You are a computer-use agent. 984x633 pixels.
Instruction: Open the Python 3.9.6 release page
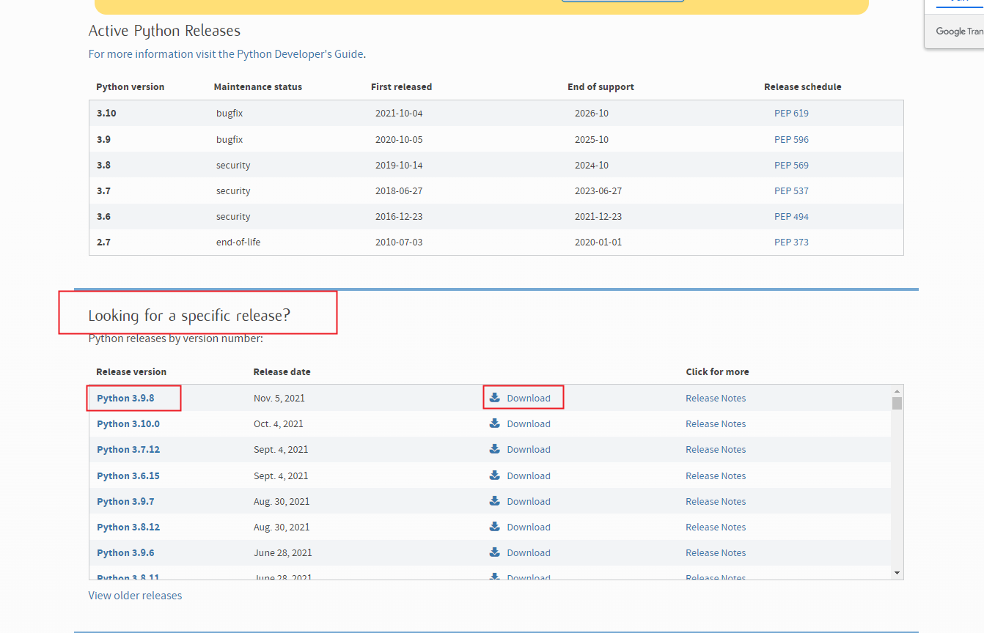click(x=125, y=553)
